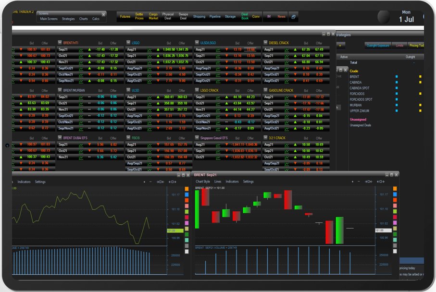Image resolution: width=436 pixels, height=292 pixels.
Task: Open Lines menu on BRENT Sep21 chart
Action: tap(218, 182)
